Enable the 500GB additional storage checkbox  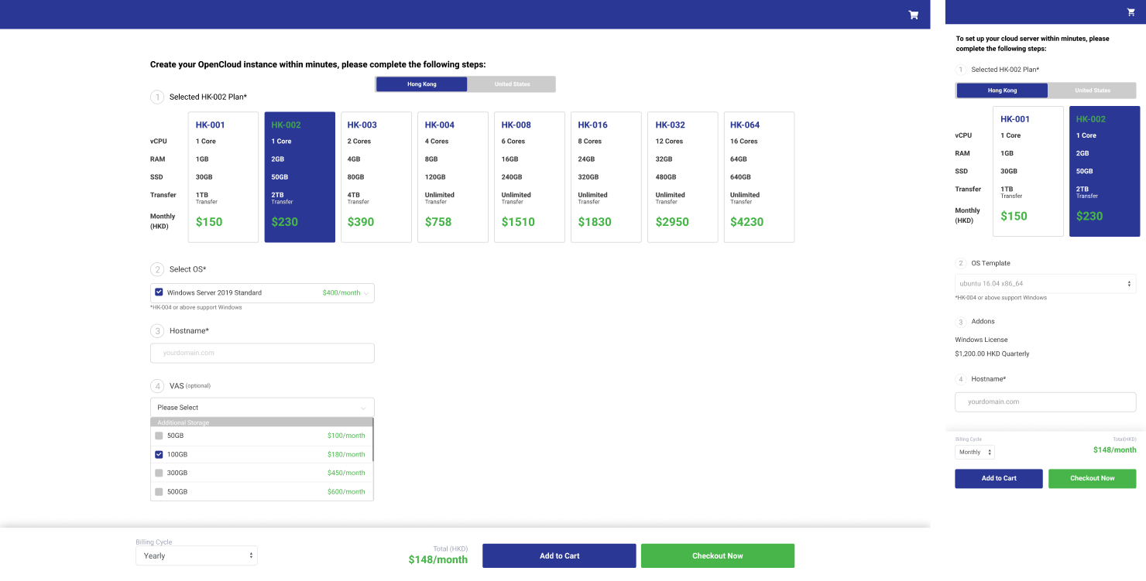[x=159, y=491]
